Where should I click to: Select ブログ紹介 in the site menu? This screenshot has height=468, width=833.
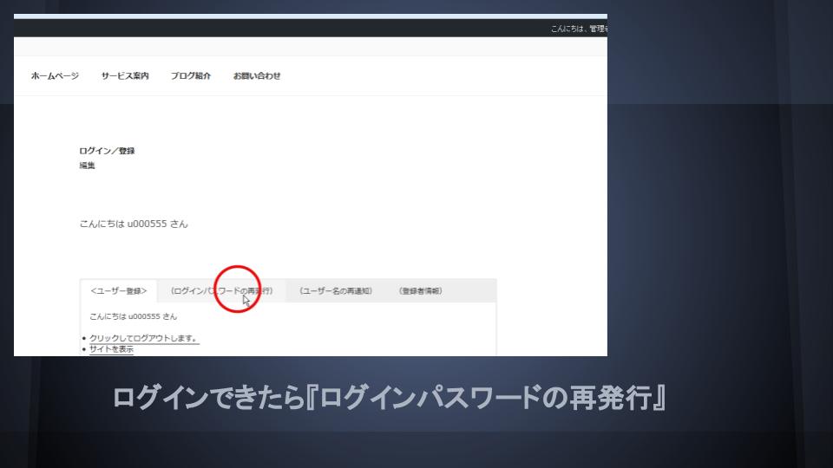(191, 76)
